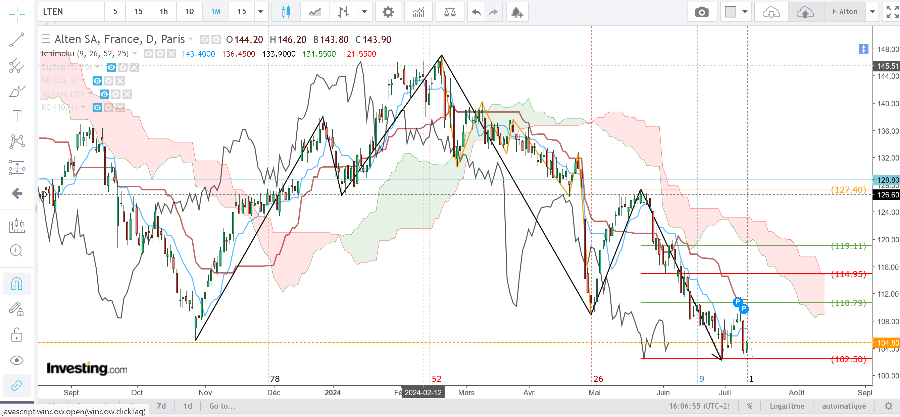Screen dimensions: 900x417
Task: Expand the Alten SA title dropdown
Action: point(191,39)
